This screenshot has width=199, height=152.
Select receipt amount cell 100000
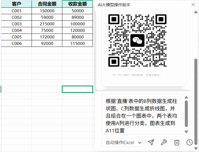(x=78, y=24)
